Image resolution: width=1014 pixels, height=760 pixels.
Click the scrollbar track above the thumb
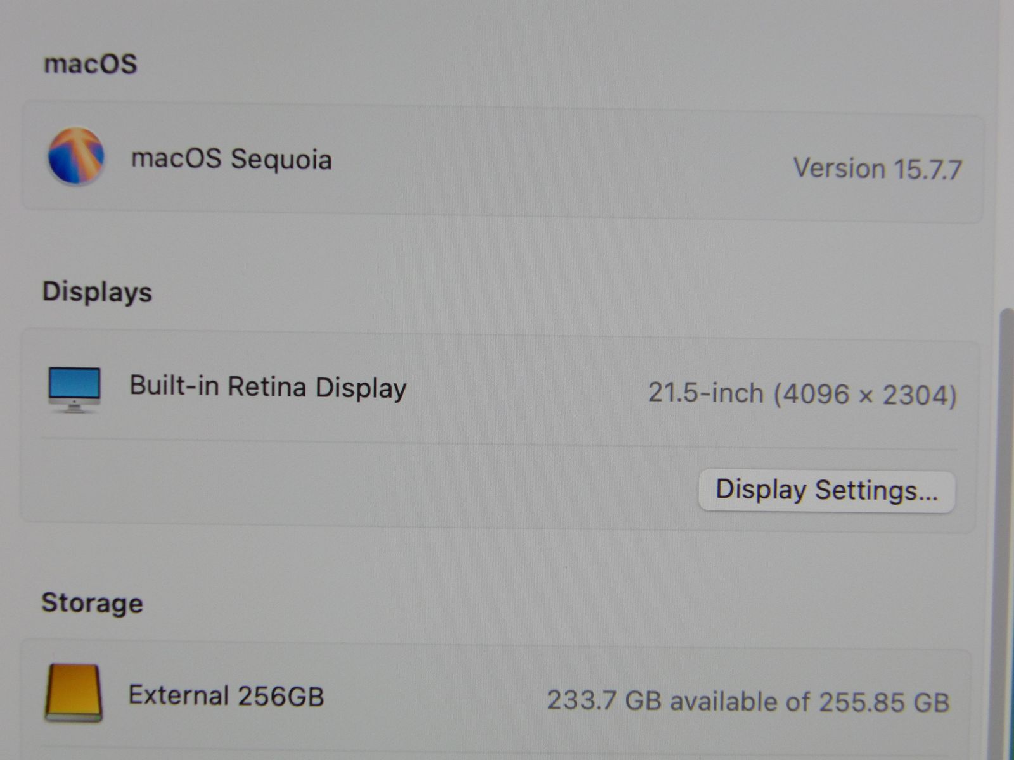pos(1005,152)
